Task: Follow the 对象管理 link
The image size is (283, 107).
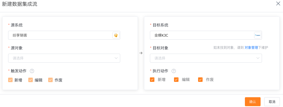Action: [x=251, y=48]
